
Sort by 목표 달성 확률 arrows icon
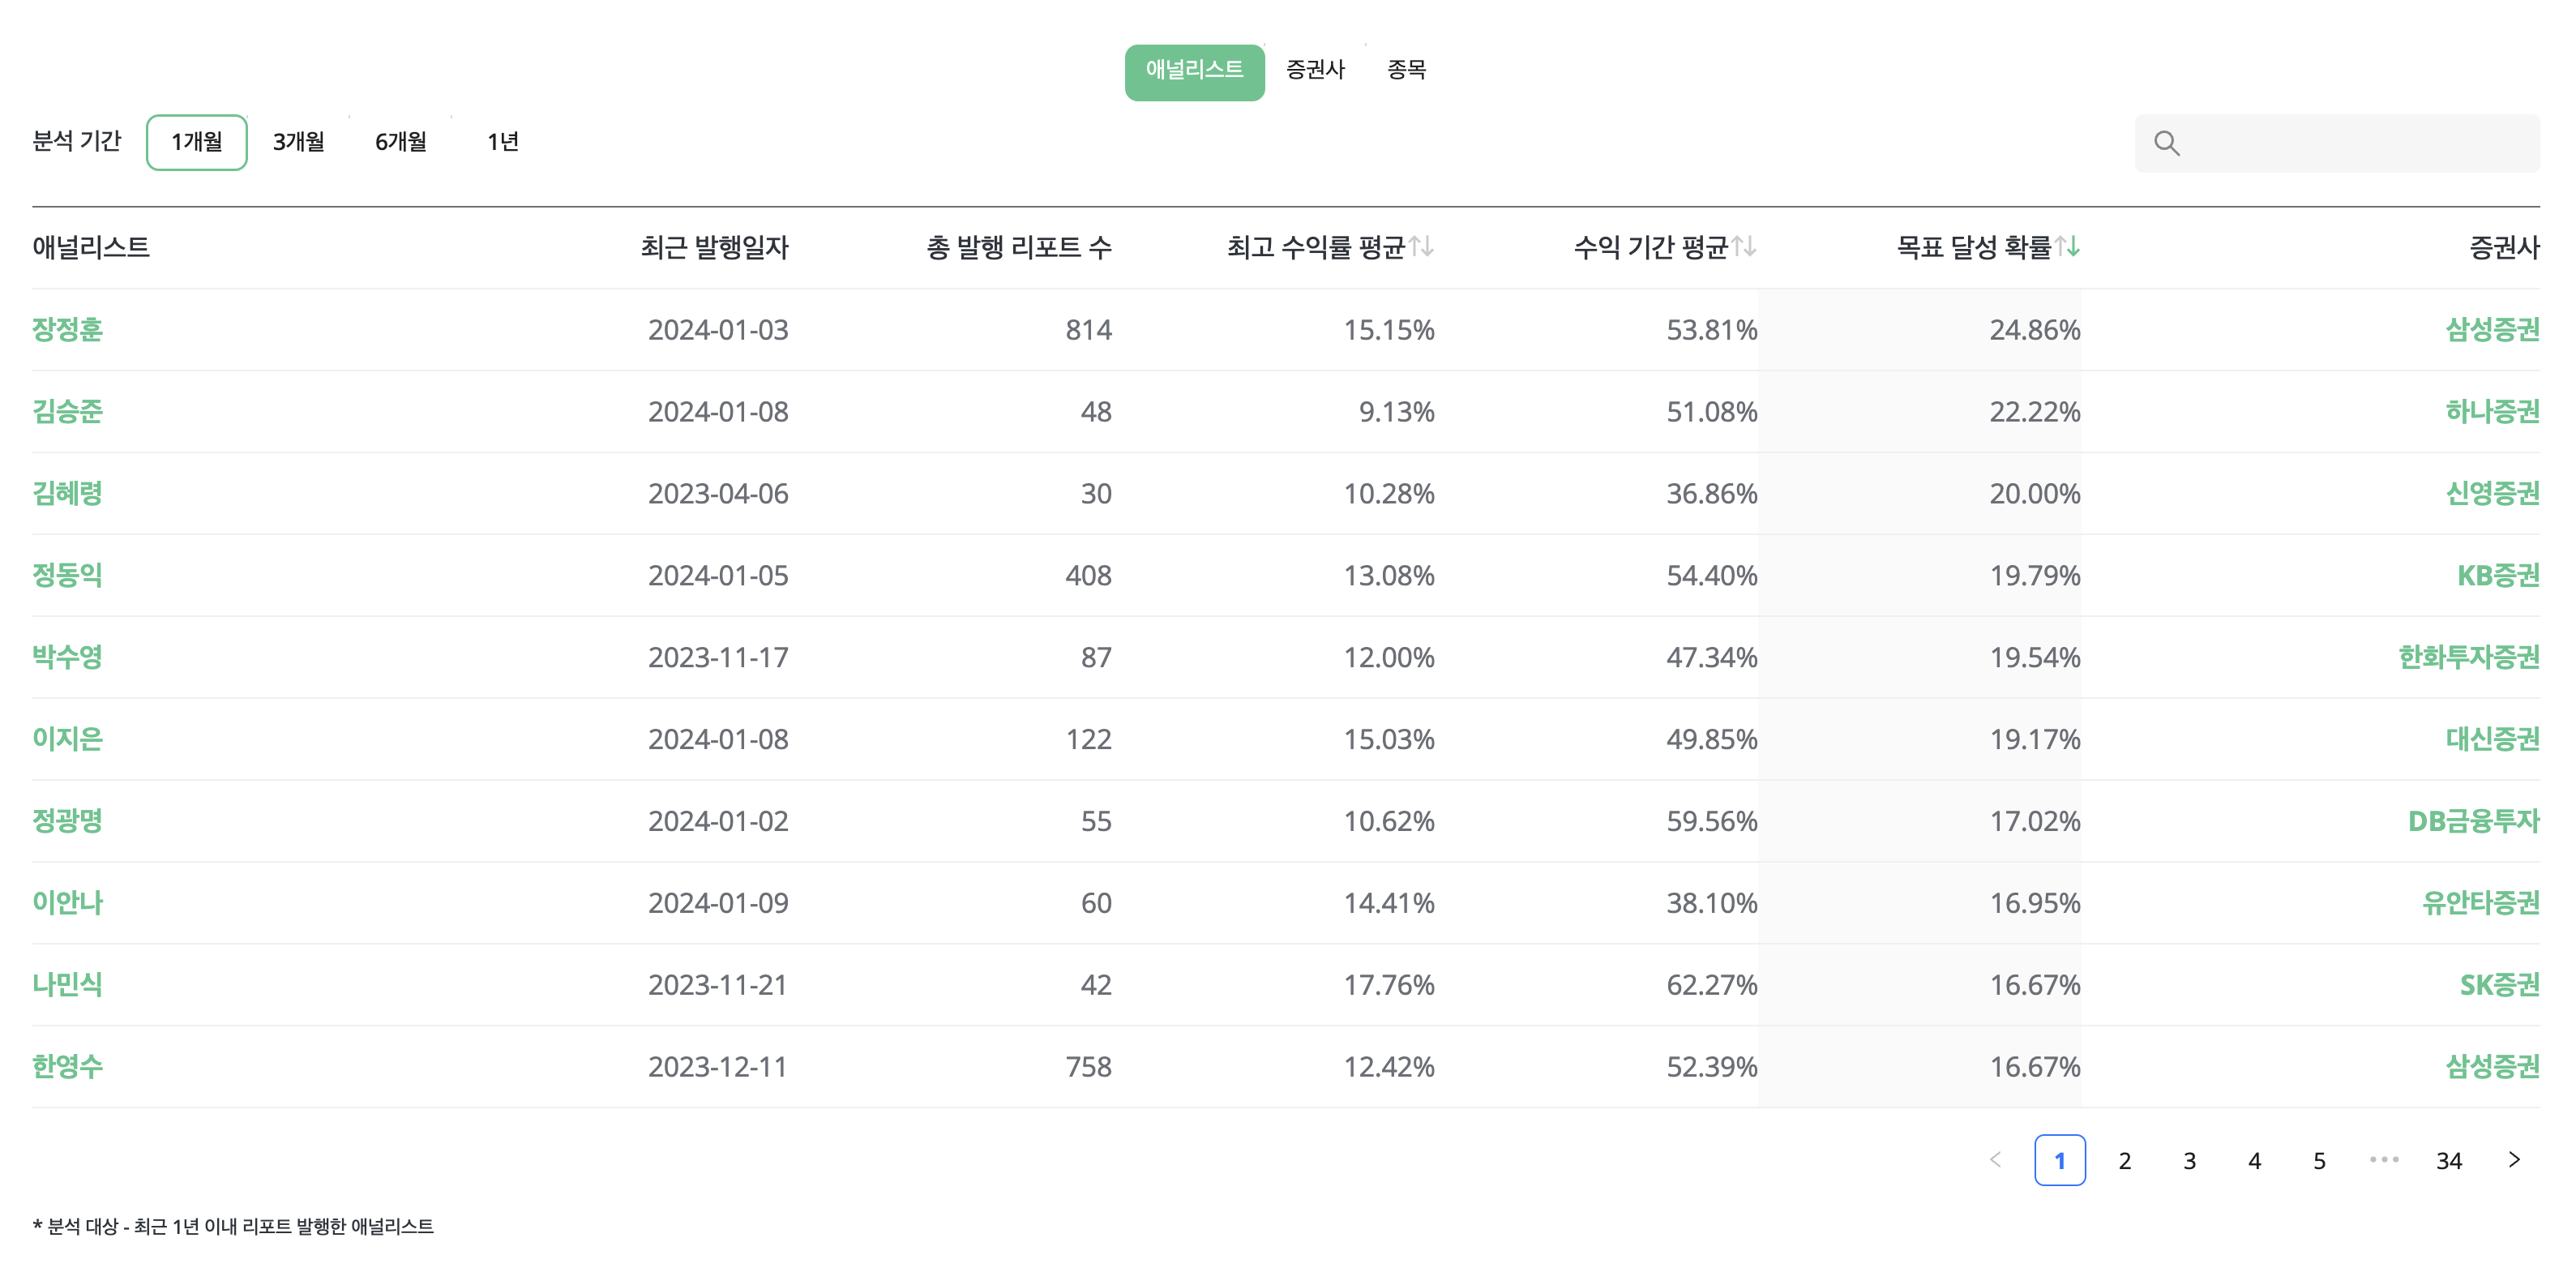coord(2067,246)
